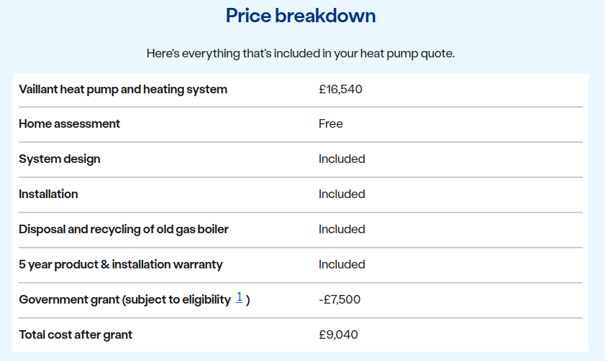
Task: Select the 'Home assessment' row label
Action: pos(70,123)
